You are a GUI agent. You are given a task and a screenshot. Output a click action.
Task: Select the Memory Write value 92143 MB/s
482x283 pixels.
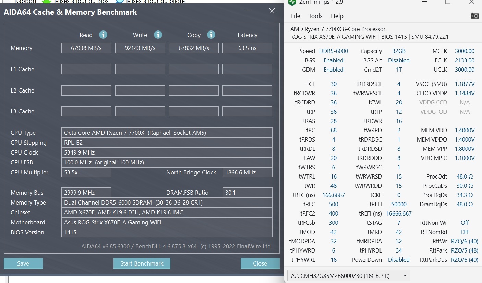tap(140, 48)
